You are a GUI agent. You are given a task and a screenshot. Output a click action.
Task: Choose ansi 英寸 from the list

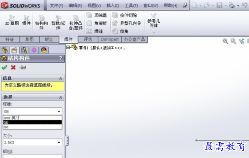click(x=33, y=118)
